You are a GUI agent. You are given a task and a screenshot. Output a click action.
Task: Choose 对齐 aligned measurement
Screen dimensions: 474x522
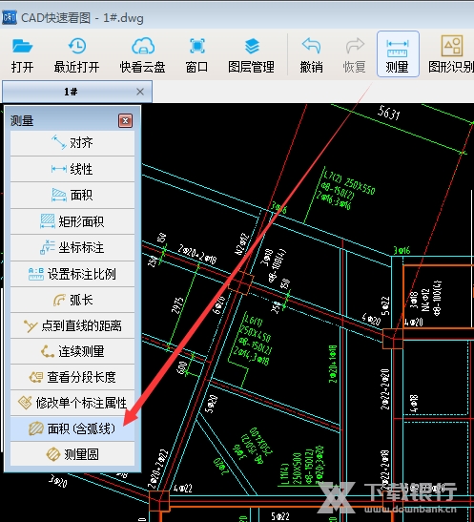72,143
